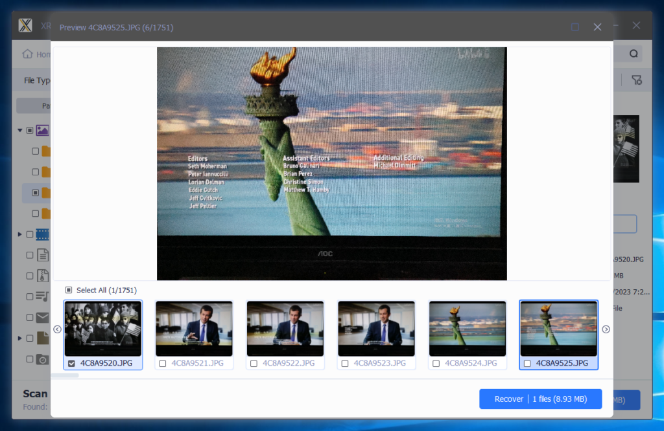This screenshot has height=431, width=664.
Task: Close the preview dialog
Action: [x=597, y=27]
